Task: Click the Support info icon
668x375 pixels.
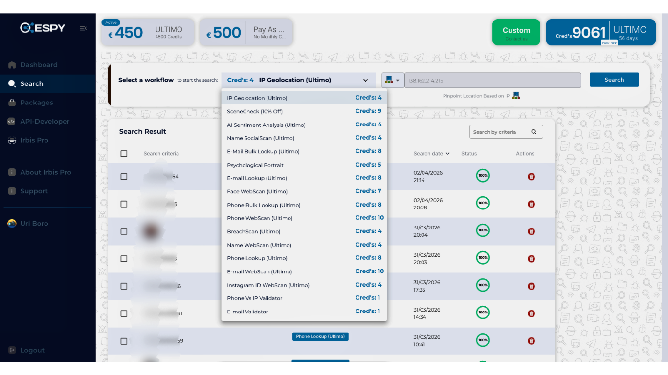Action: [12, 191]
